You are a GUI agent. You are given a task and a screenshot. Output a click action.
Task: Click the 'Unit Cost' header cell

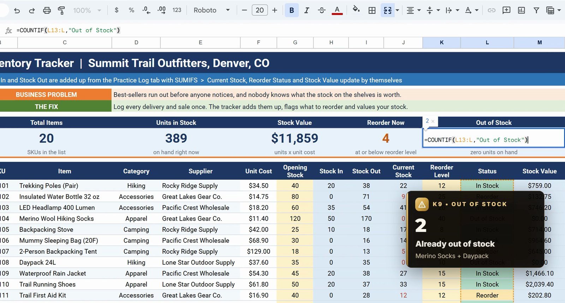coord(258,171)
